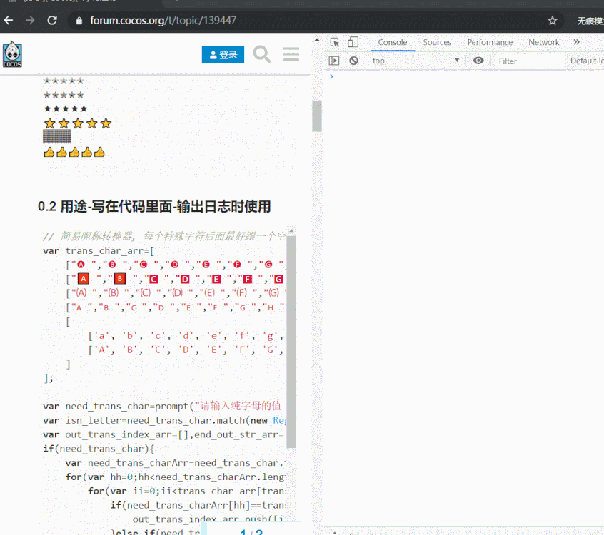Select the inspect element tool in DevTools

335,42
